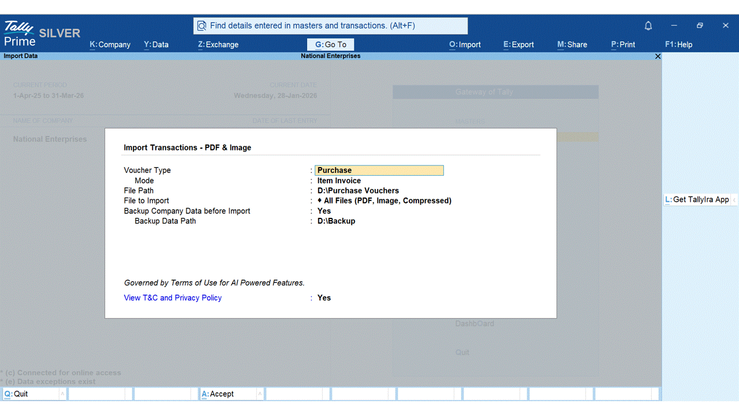The width and height of the screenshot is (739, 415).
Task: Click the Find details search field
Action: (x=330, y=26)
